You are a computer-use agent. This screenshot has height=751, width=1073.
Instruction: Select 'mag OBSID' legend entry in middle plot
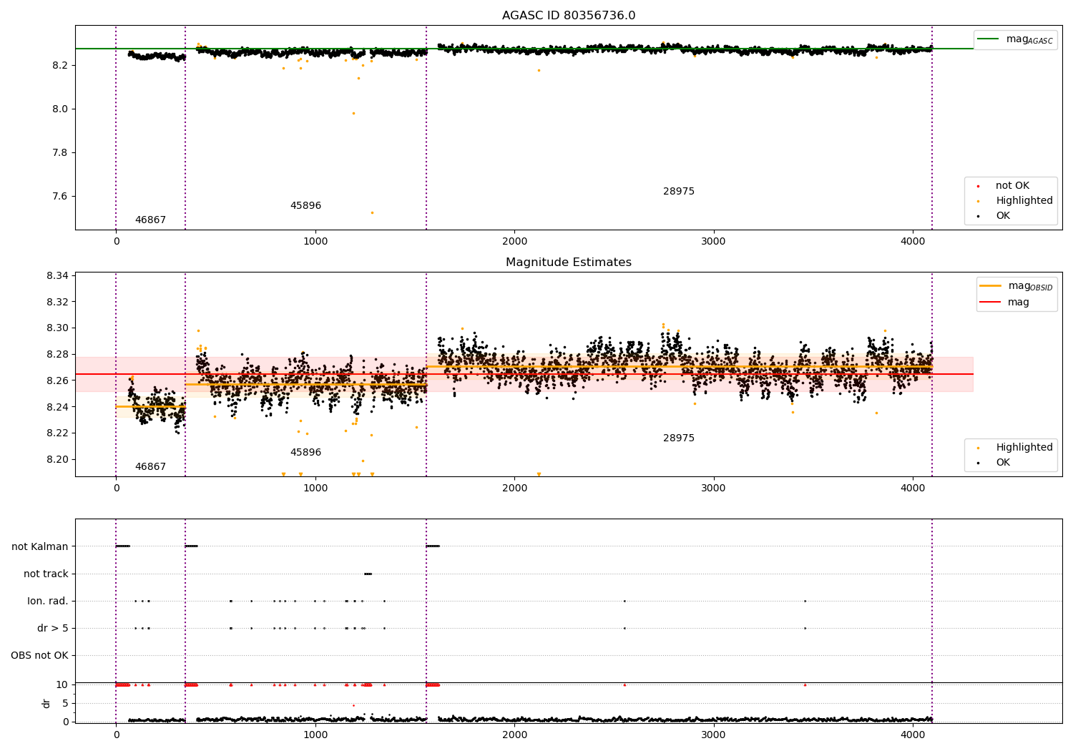pyautogui.click(x=1016, y=286)
